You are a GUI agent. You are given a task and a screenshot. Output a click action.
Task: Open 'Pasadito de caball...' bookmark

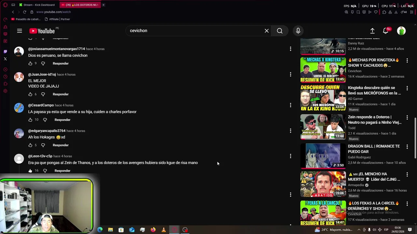(x=26, y=19)
